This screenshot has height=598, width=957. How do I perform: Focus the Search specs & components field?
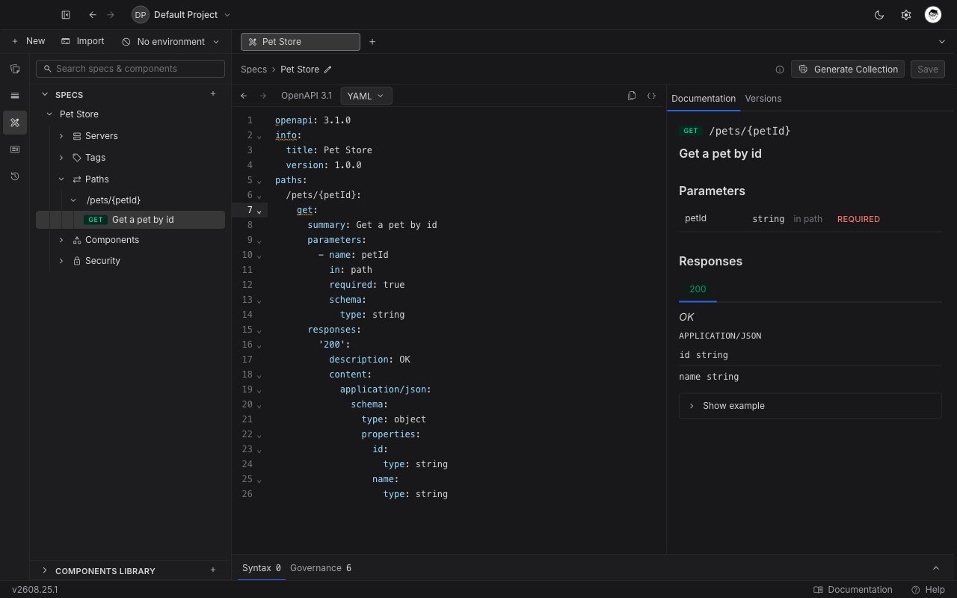130,69
